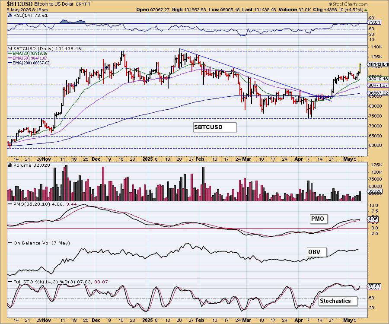Click the $BTCUSD annotation box on the price chart
Screen dimensions: 389x324
[x=214, y=127]
